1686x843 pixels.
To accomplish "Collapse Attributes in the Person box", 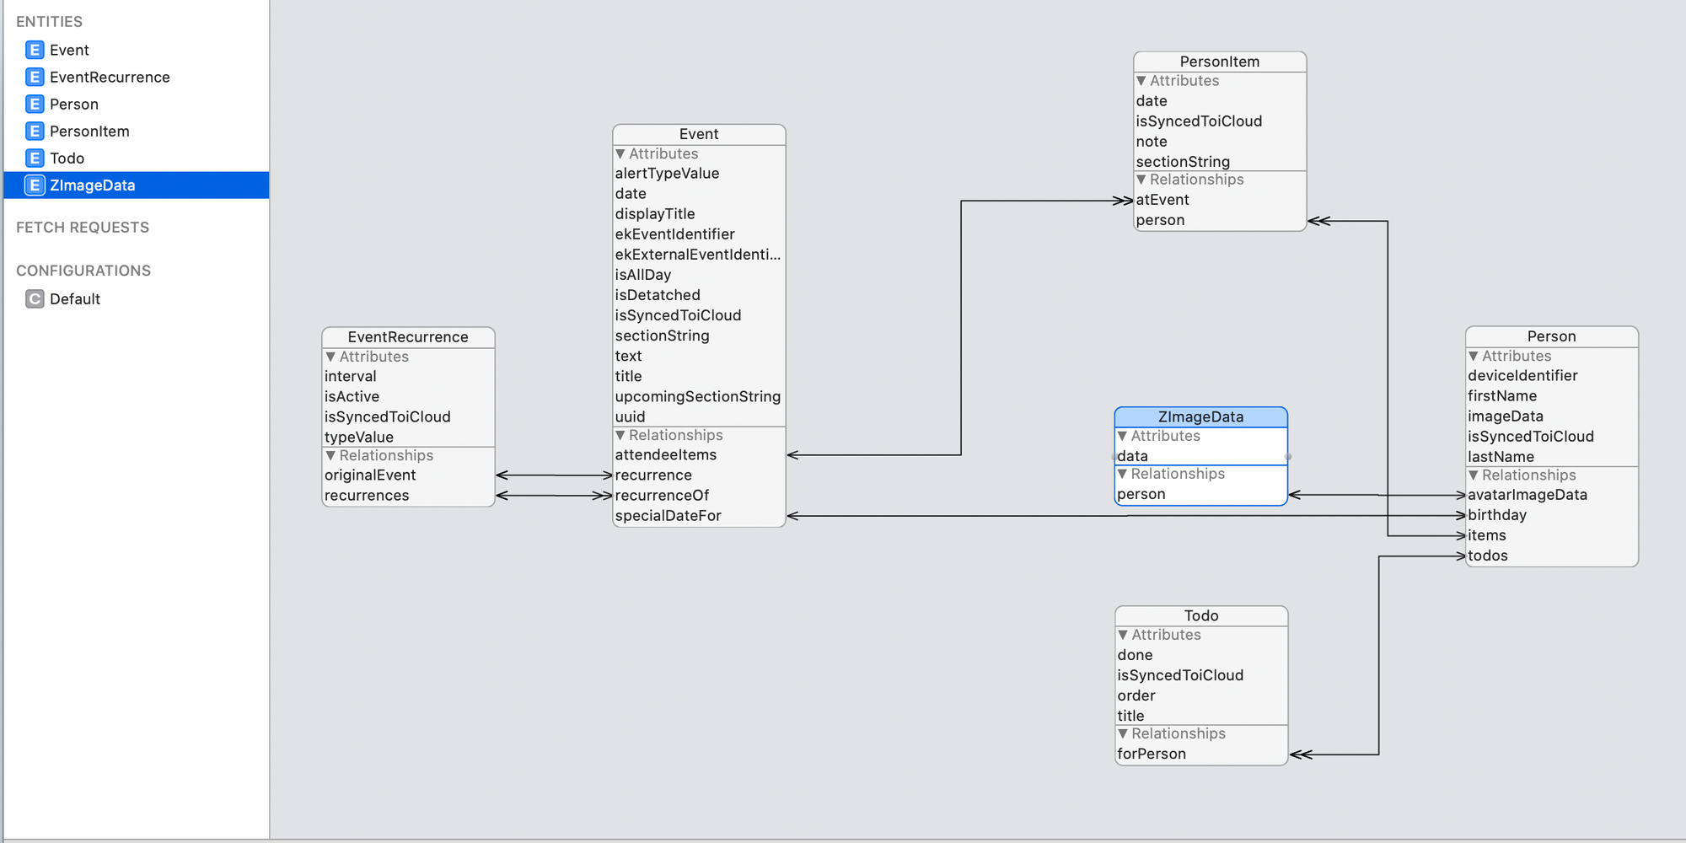I will 1474,357.
